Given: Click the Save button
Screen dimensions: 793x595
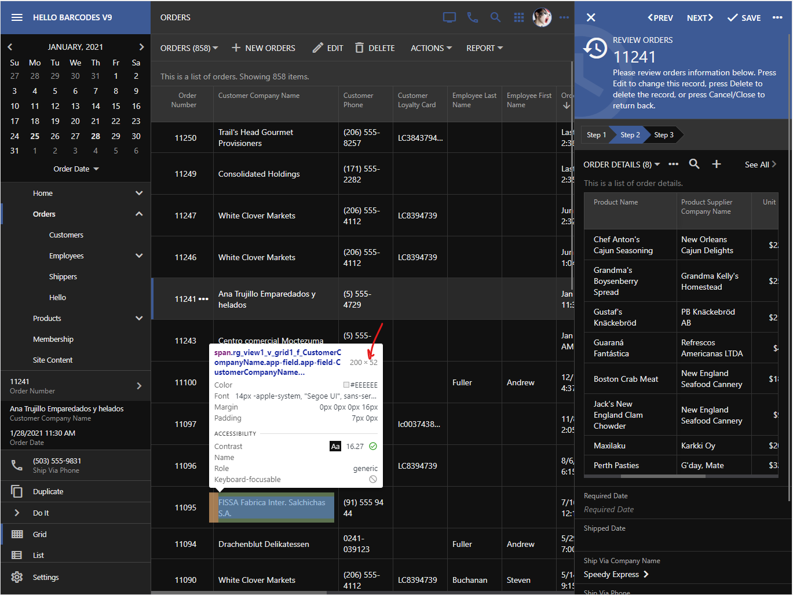Looking at the screenshot, I should (744, 18).
